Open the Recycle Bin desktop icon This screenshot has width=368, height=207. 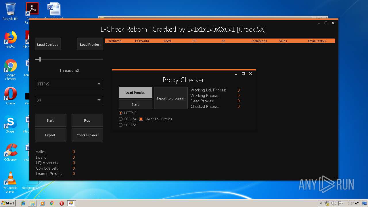tap(10, 11)
